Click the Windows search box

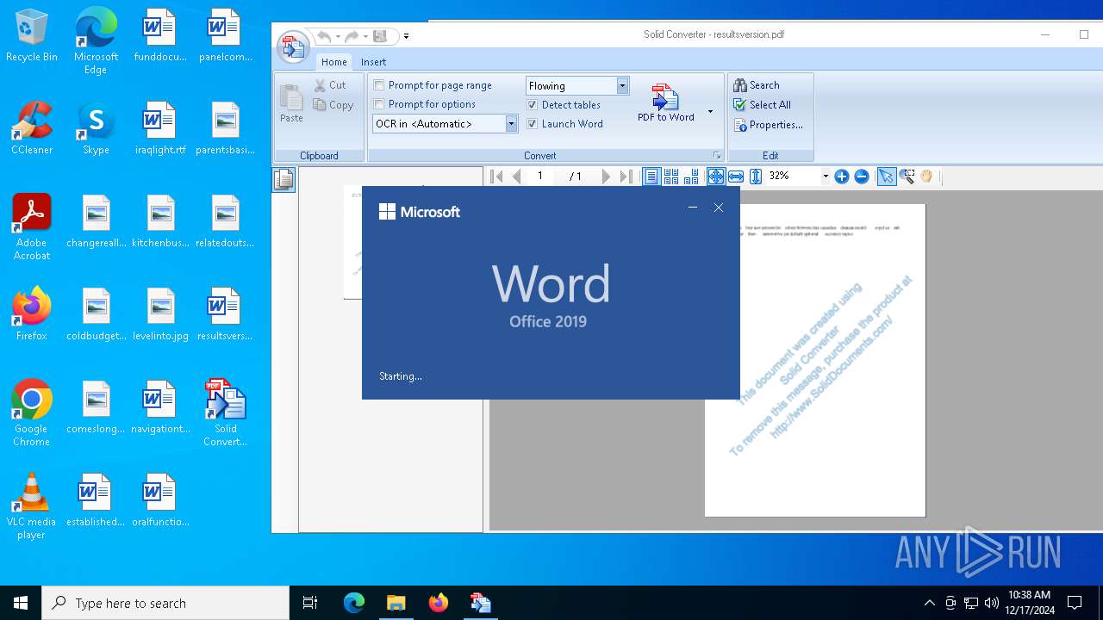(165, 603)
